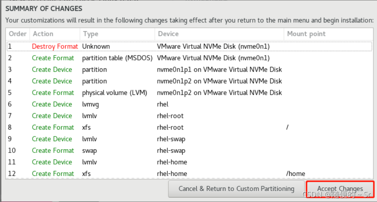Select the Destroy Format Unknown row
This screenshot has height=202, width=377.
tap(190, 46)
